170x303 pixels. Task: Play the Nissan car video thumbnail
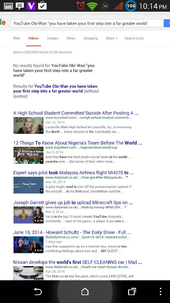(x=28, y=273)
